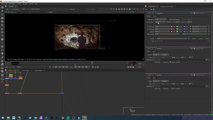
Task: Close the Merge12 properties panel
Action: tap(210, 13)
